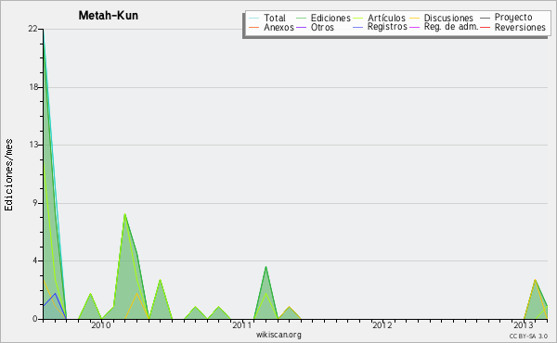557x343 pixels.
Task: Click the y-axis label Ediciones/mes
Action: tap(8, 175)
